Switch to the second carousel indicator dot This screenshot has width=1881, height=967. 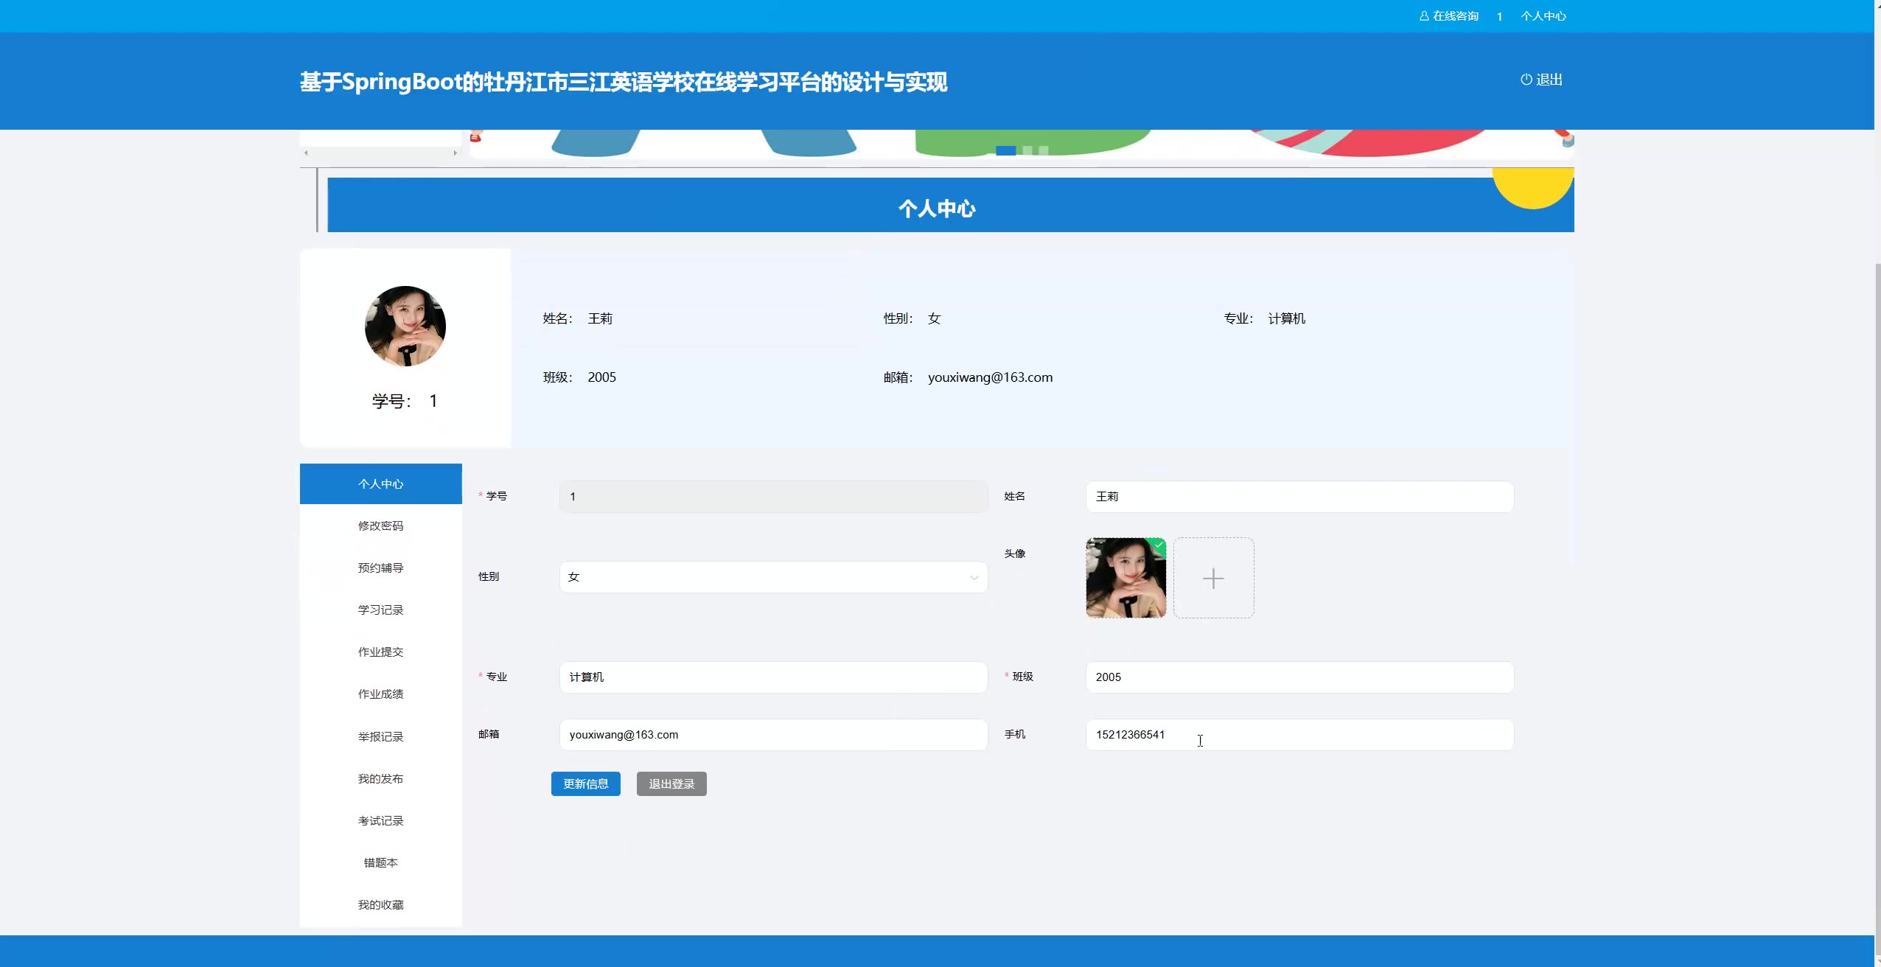point(1027,151)
